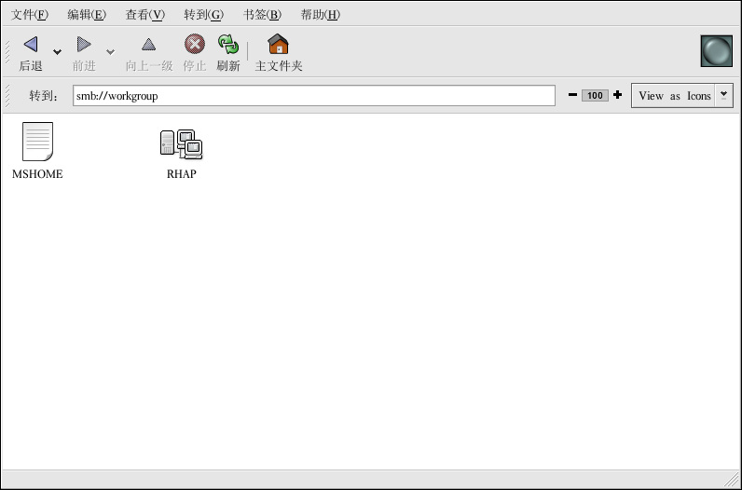Open the 转到(G) menu

coord(203,15)
